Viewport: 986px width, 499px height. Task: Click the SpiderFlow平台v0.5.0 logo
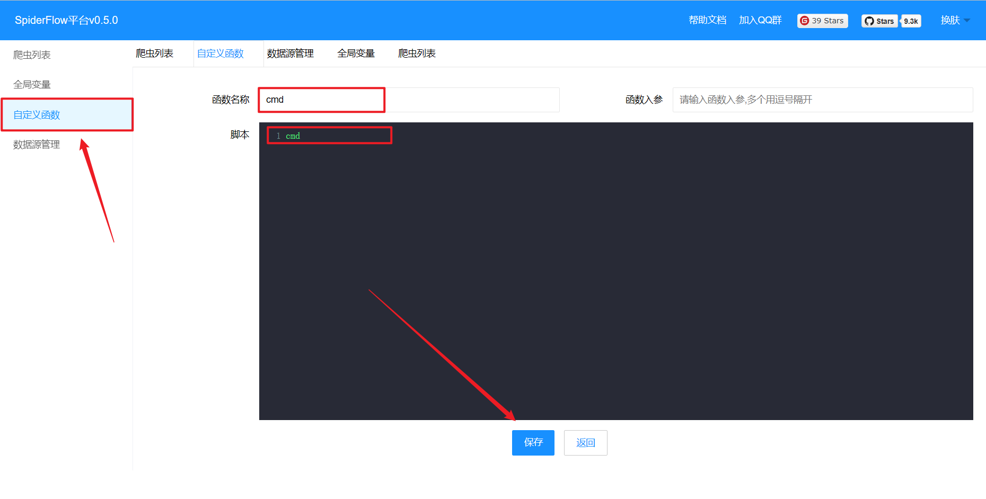(66, 20)
